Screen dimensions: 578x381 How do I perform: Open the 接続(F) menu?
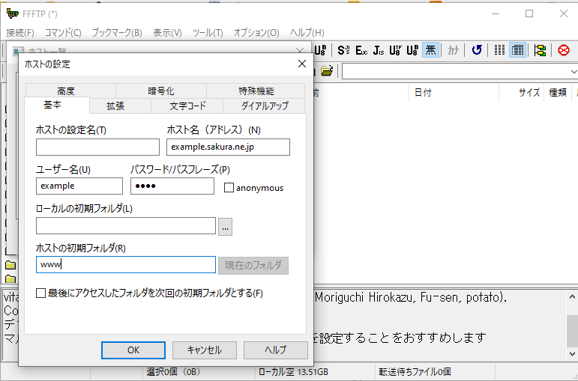[20, 33]
